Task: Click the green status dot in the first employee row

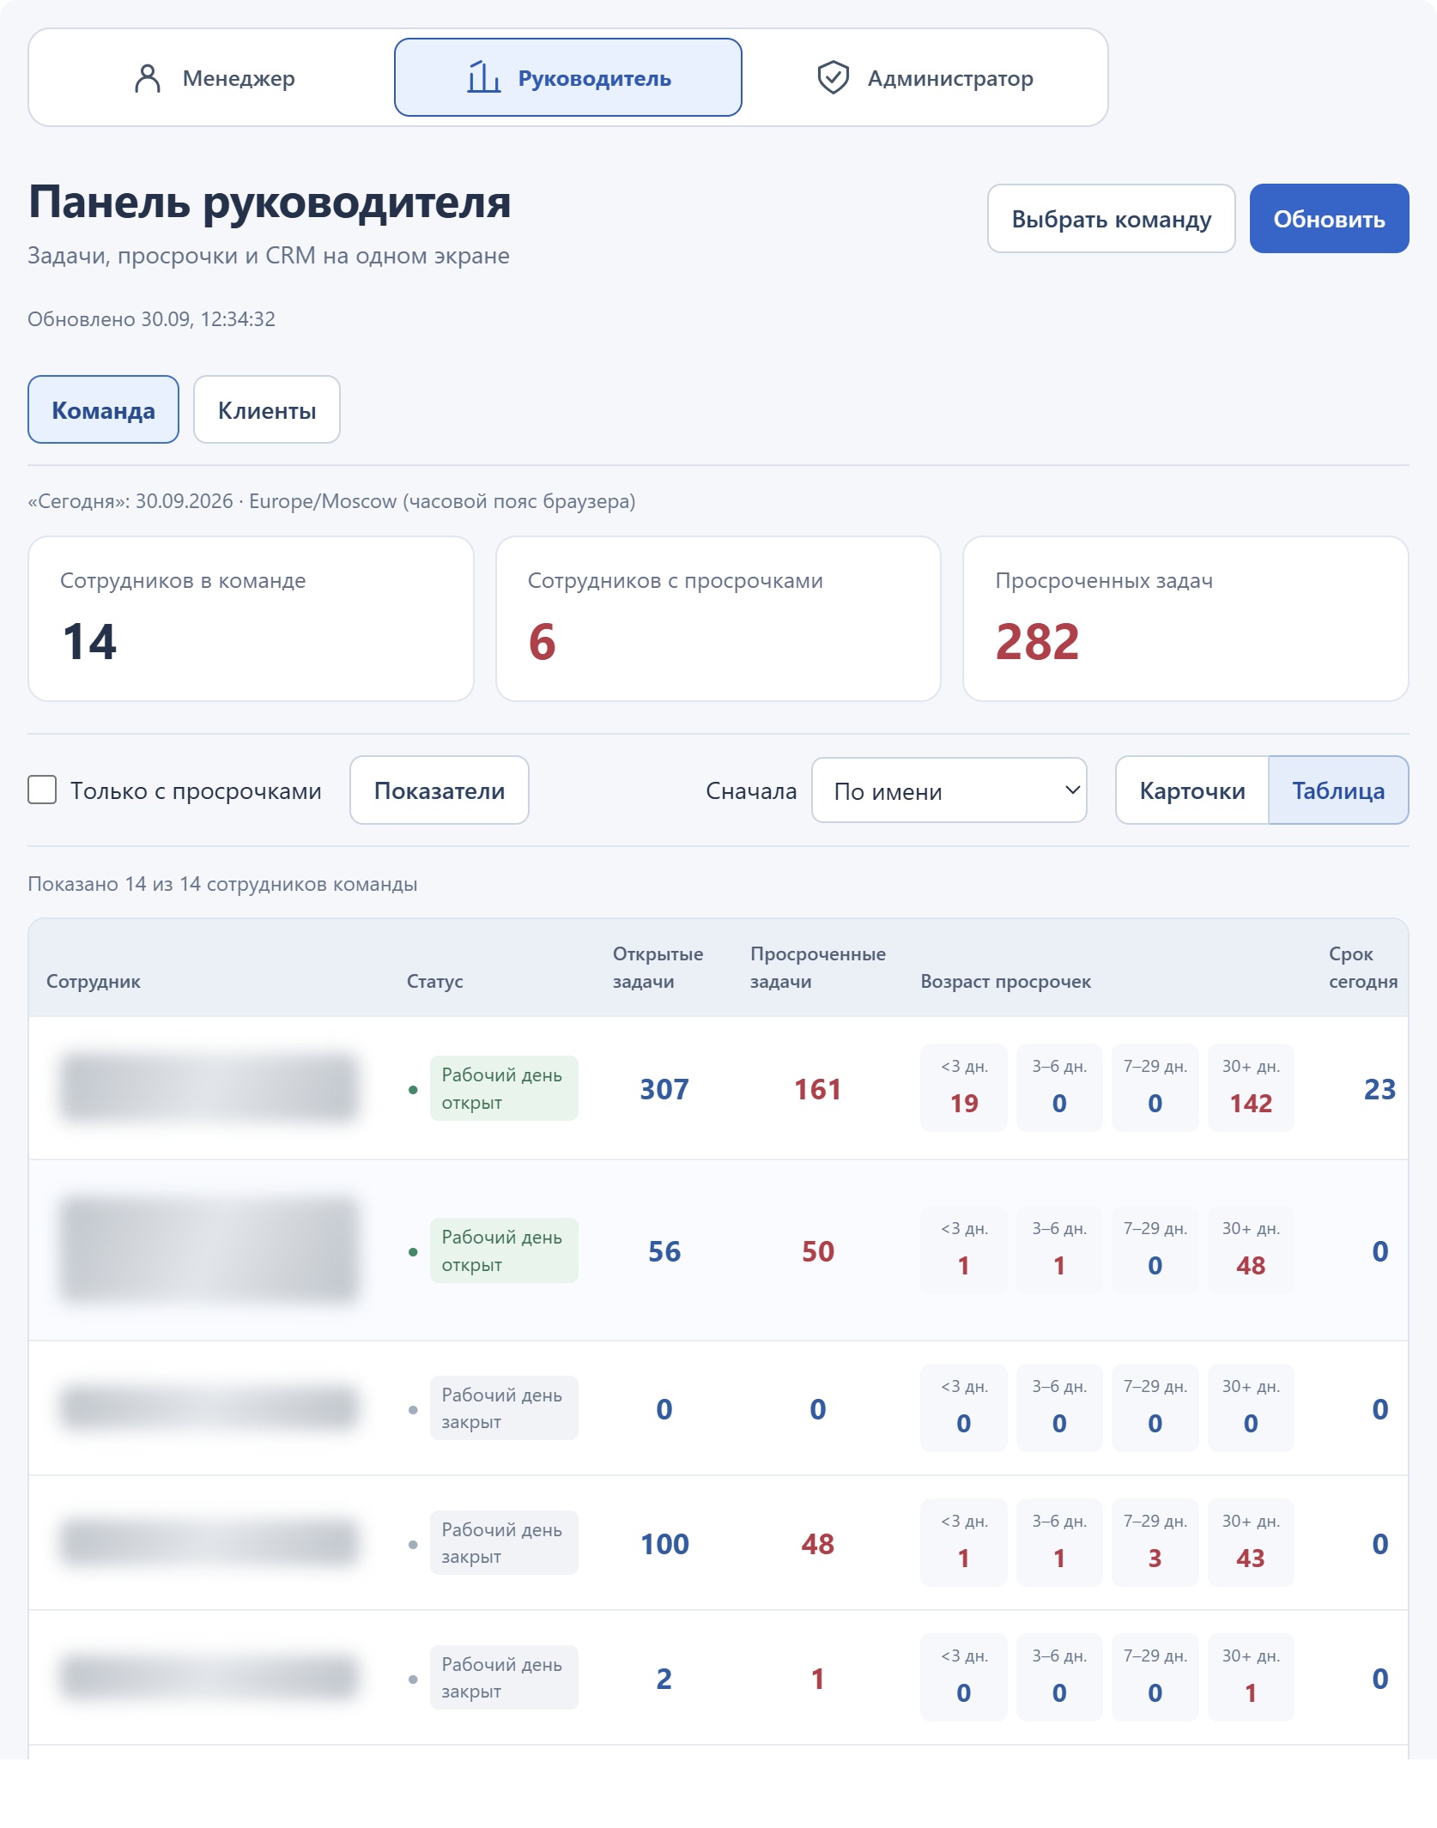Action: click(x=413, y=1089)
